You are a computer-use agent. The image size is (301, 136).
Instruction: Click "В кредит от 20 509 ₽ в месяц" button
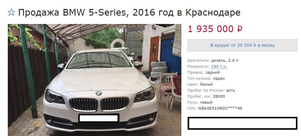[x=242, y=45]
